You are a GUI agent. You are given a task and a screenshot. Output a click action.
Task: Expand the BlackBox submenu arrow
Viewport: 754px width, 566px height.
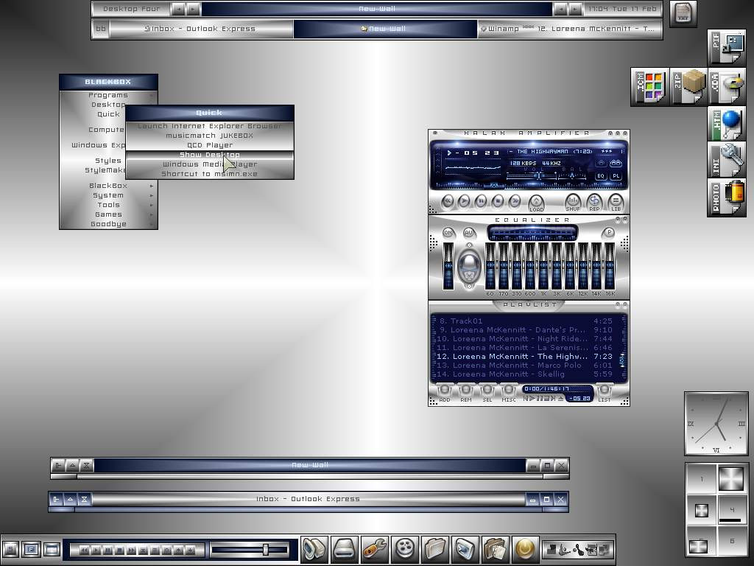click(x=152, y=186)
